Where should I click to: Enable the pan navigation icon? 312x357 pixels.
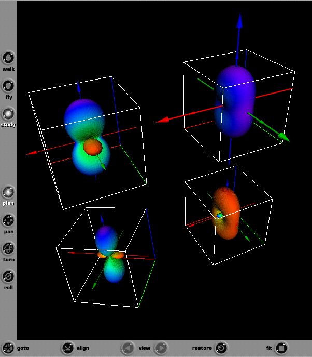(x=8, y=220)
